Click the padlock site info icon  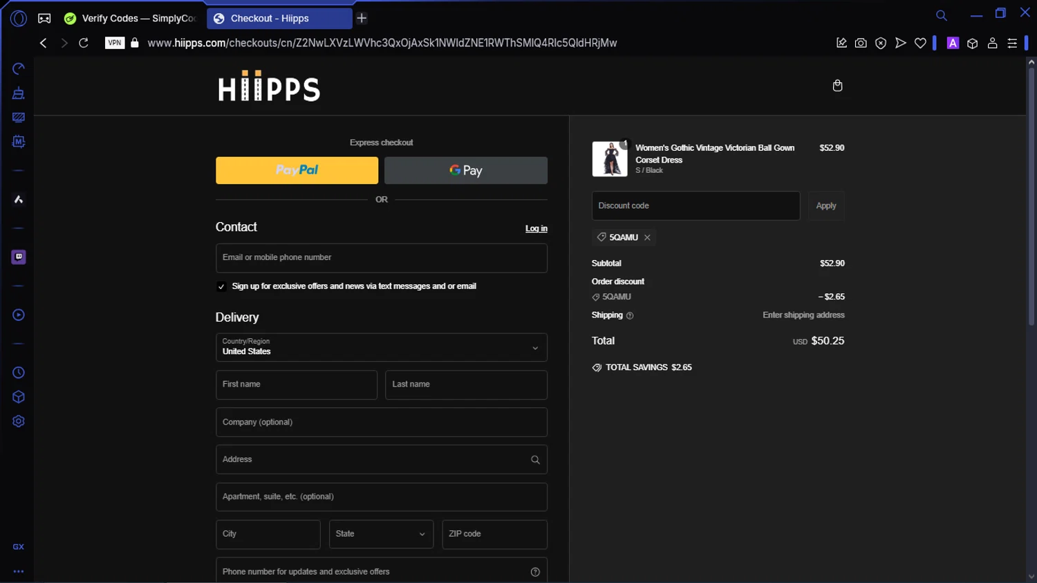(x=135, y=43)
